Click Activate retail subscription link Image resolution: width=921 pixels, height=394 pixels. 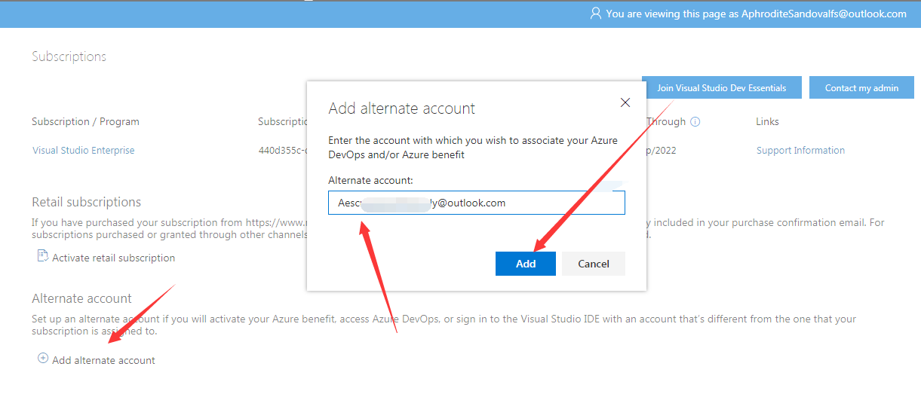pyautogui.click(x=113, y=258)
